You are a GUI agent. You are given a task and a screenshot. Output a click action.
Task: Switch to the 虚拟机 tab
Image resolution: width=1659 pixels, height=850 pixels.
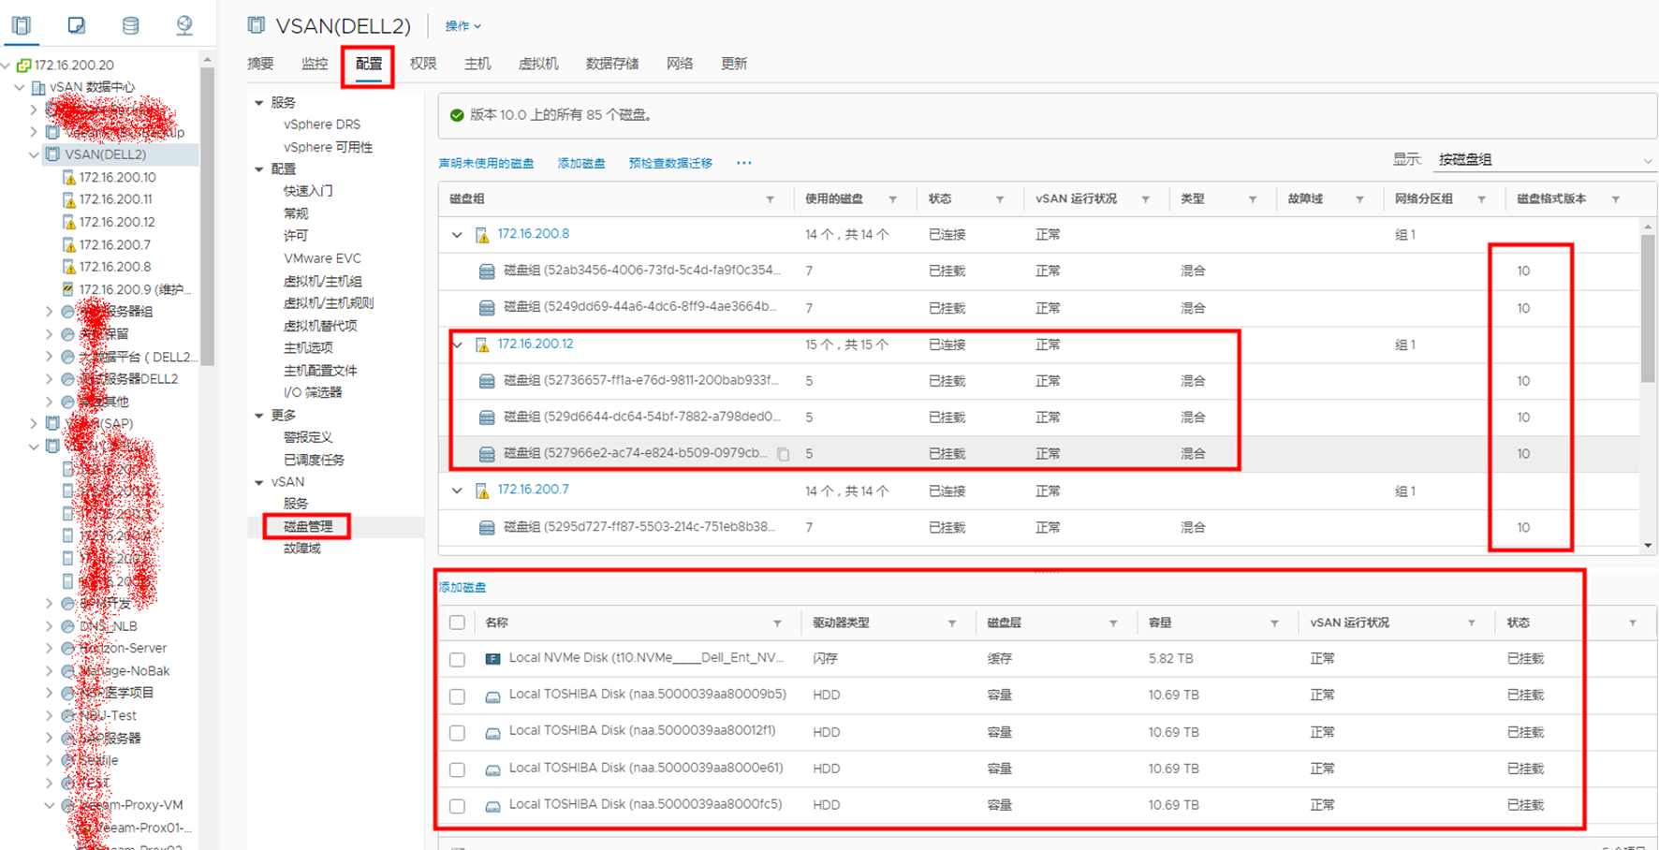pyautogui.click(x=538, y=64)
